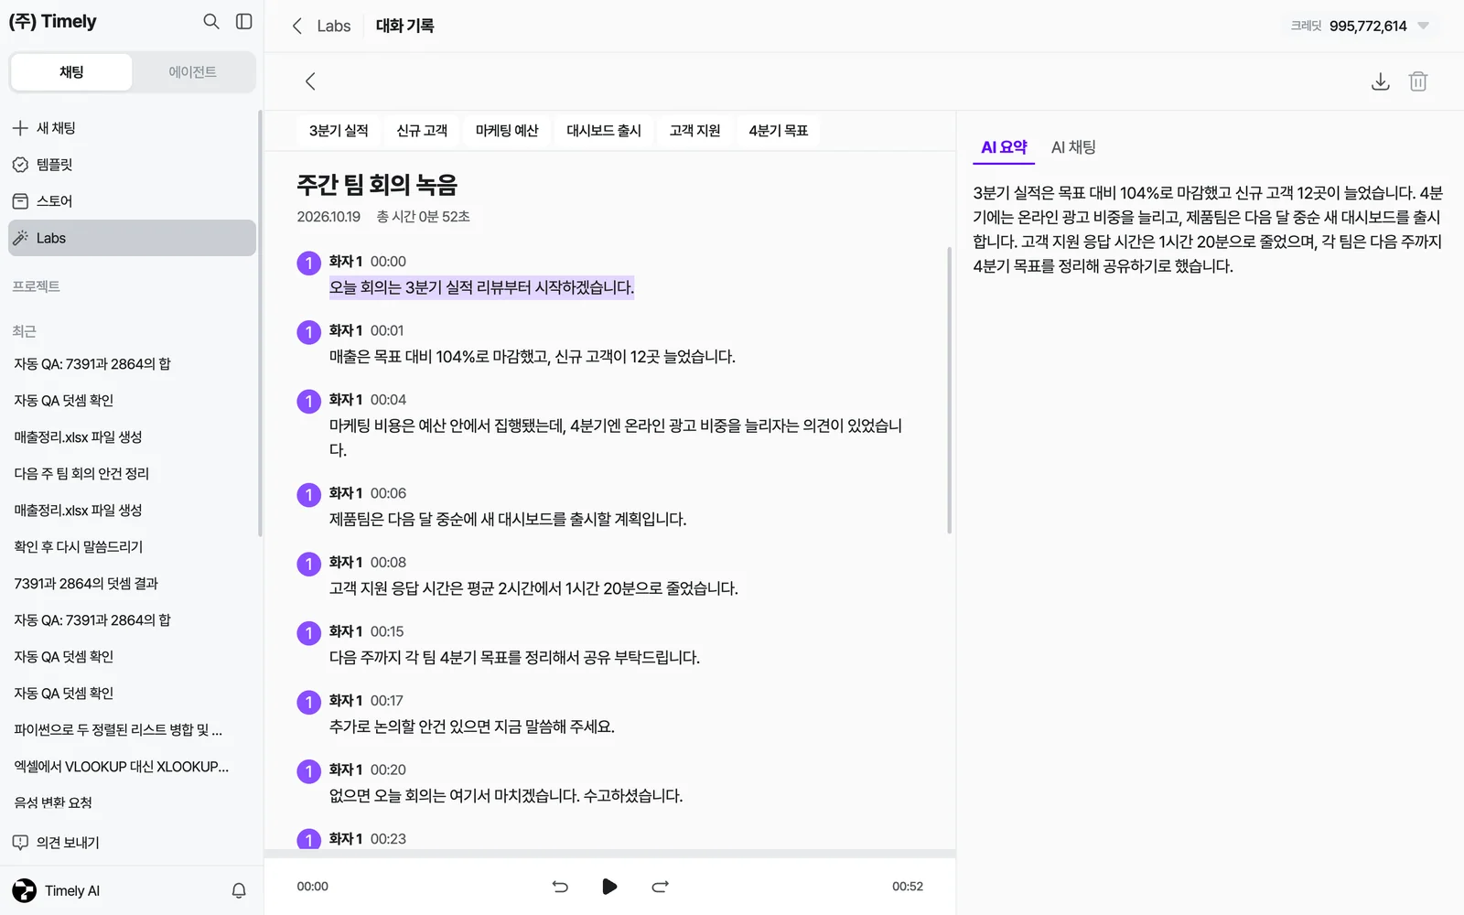Expand the 크레딧 dropdown arrow
The width and height of the screenshot is (1464, 915).
pyautogui.click(x=1423, y=26)
